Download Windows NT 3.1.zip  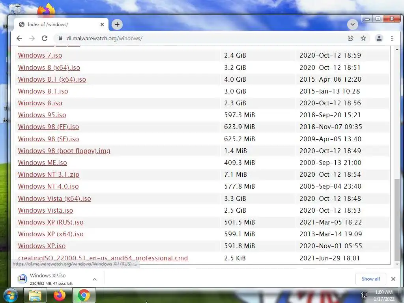[49, 174]
